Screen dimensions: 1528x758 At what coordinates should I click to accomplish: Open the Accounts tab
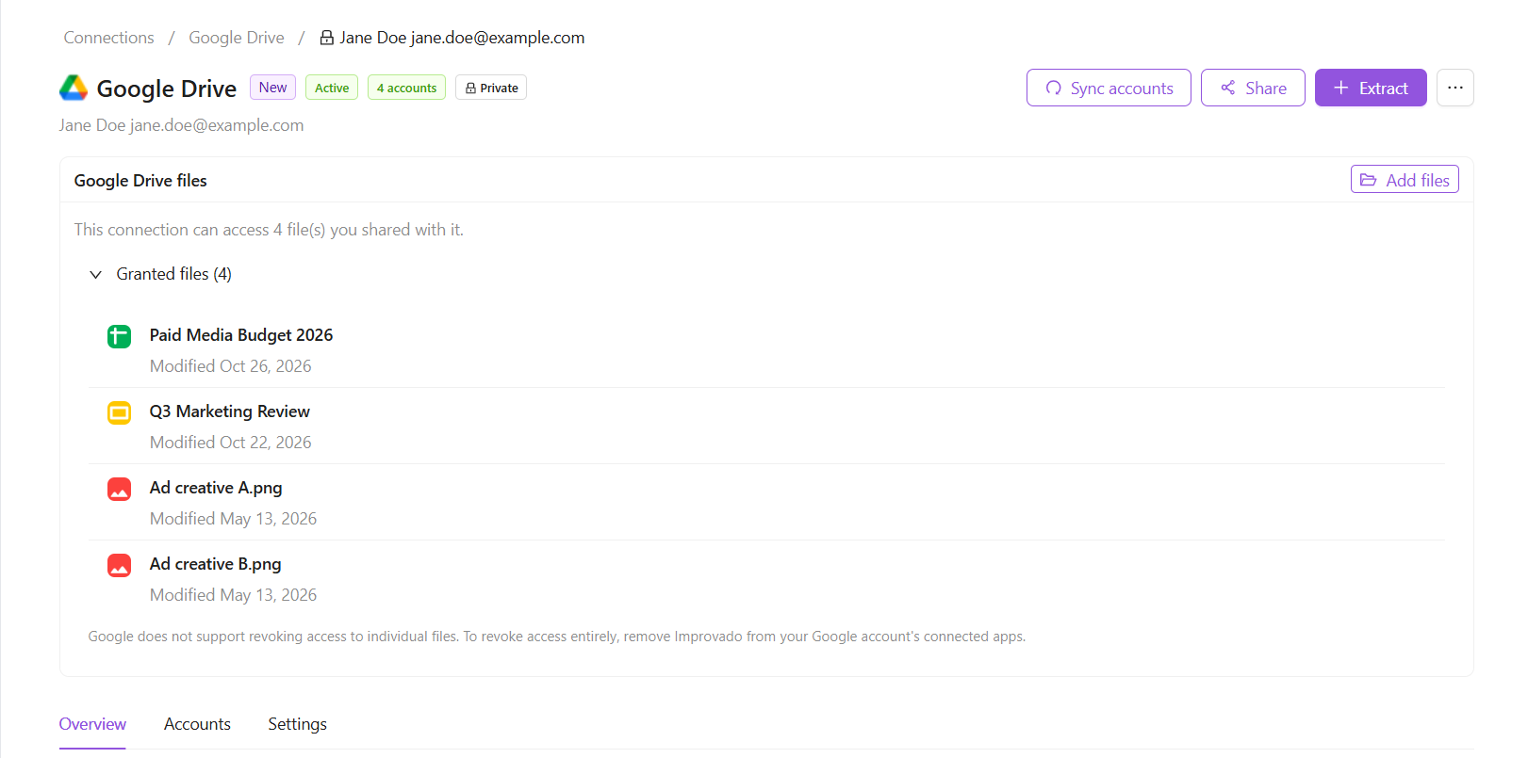pyautogui.click(x=197, y=724)
